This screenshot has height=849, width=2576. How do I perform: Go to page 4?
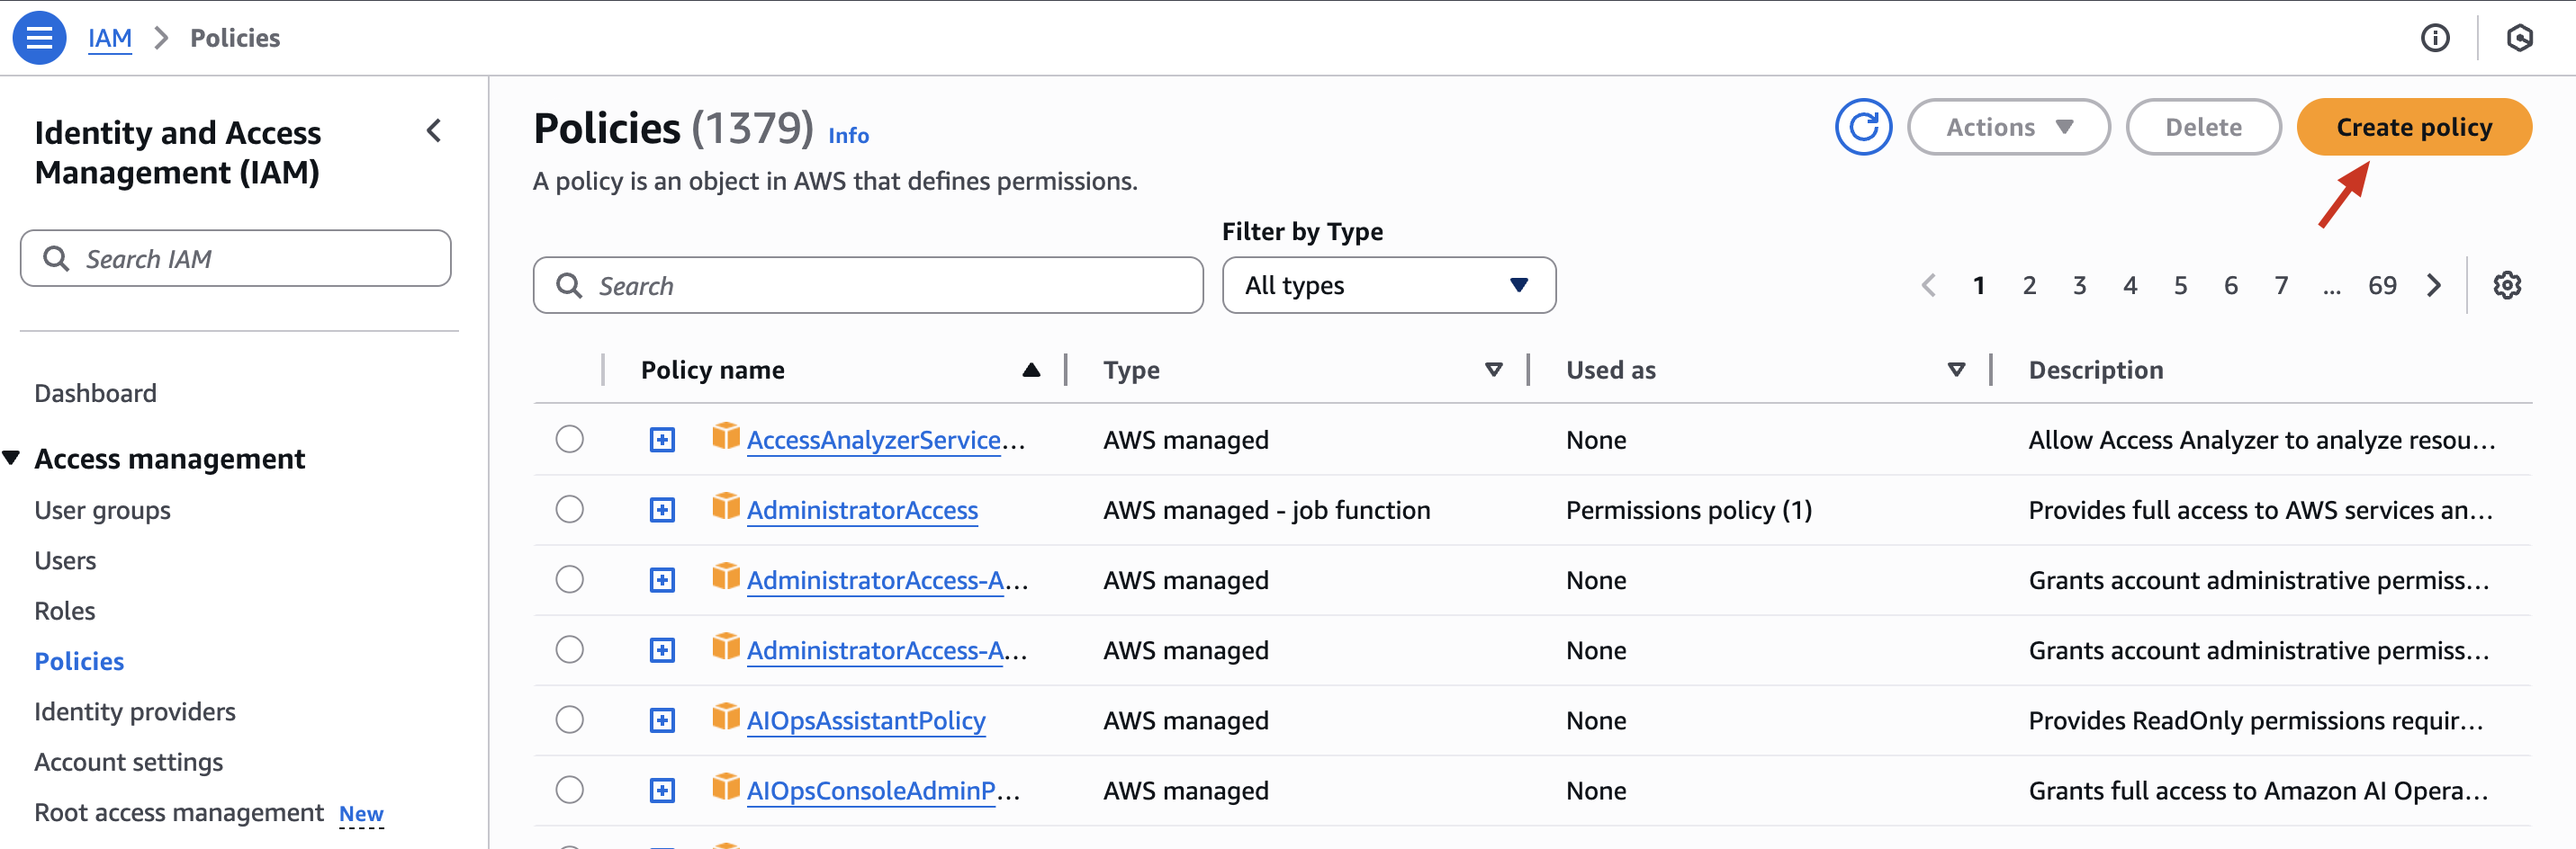click(x=2130, y=286)
